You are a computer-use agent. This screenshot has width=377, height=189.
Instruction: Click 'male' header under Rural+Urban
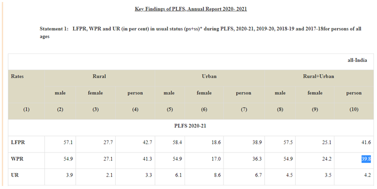(x=280, y=93)
